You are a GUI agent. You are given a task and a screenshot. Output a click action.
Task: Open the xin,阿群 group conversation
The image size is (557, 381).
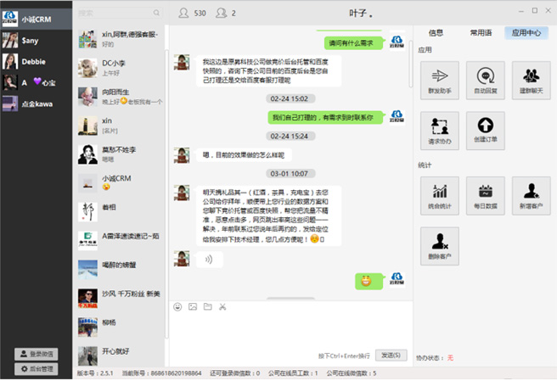coord(119,39)
